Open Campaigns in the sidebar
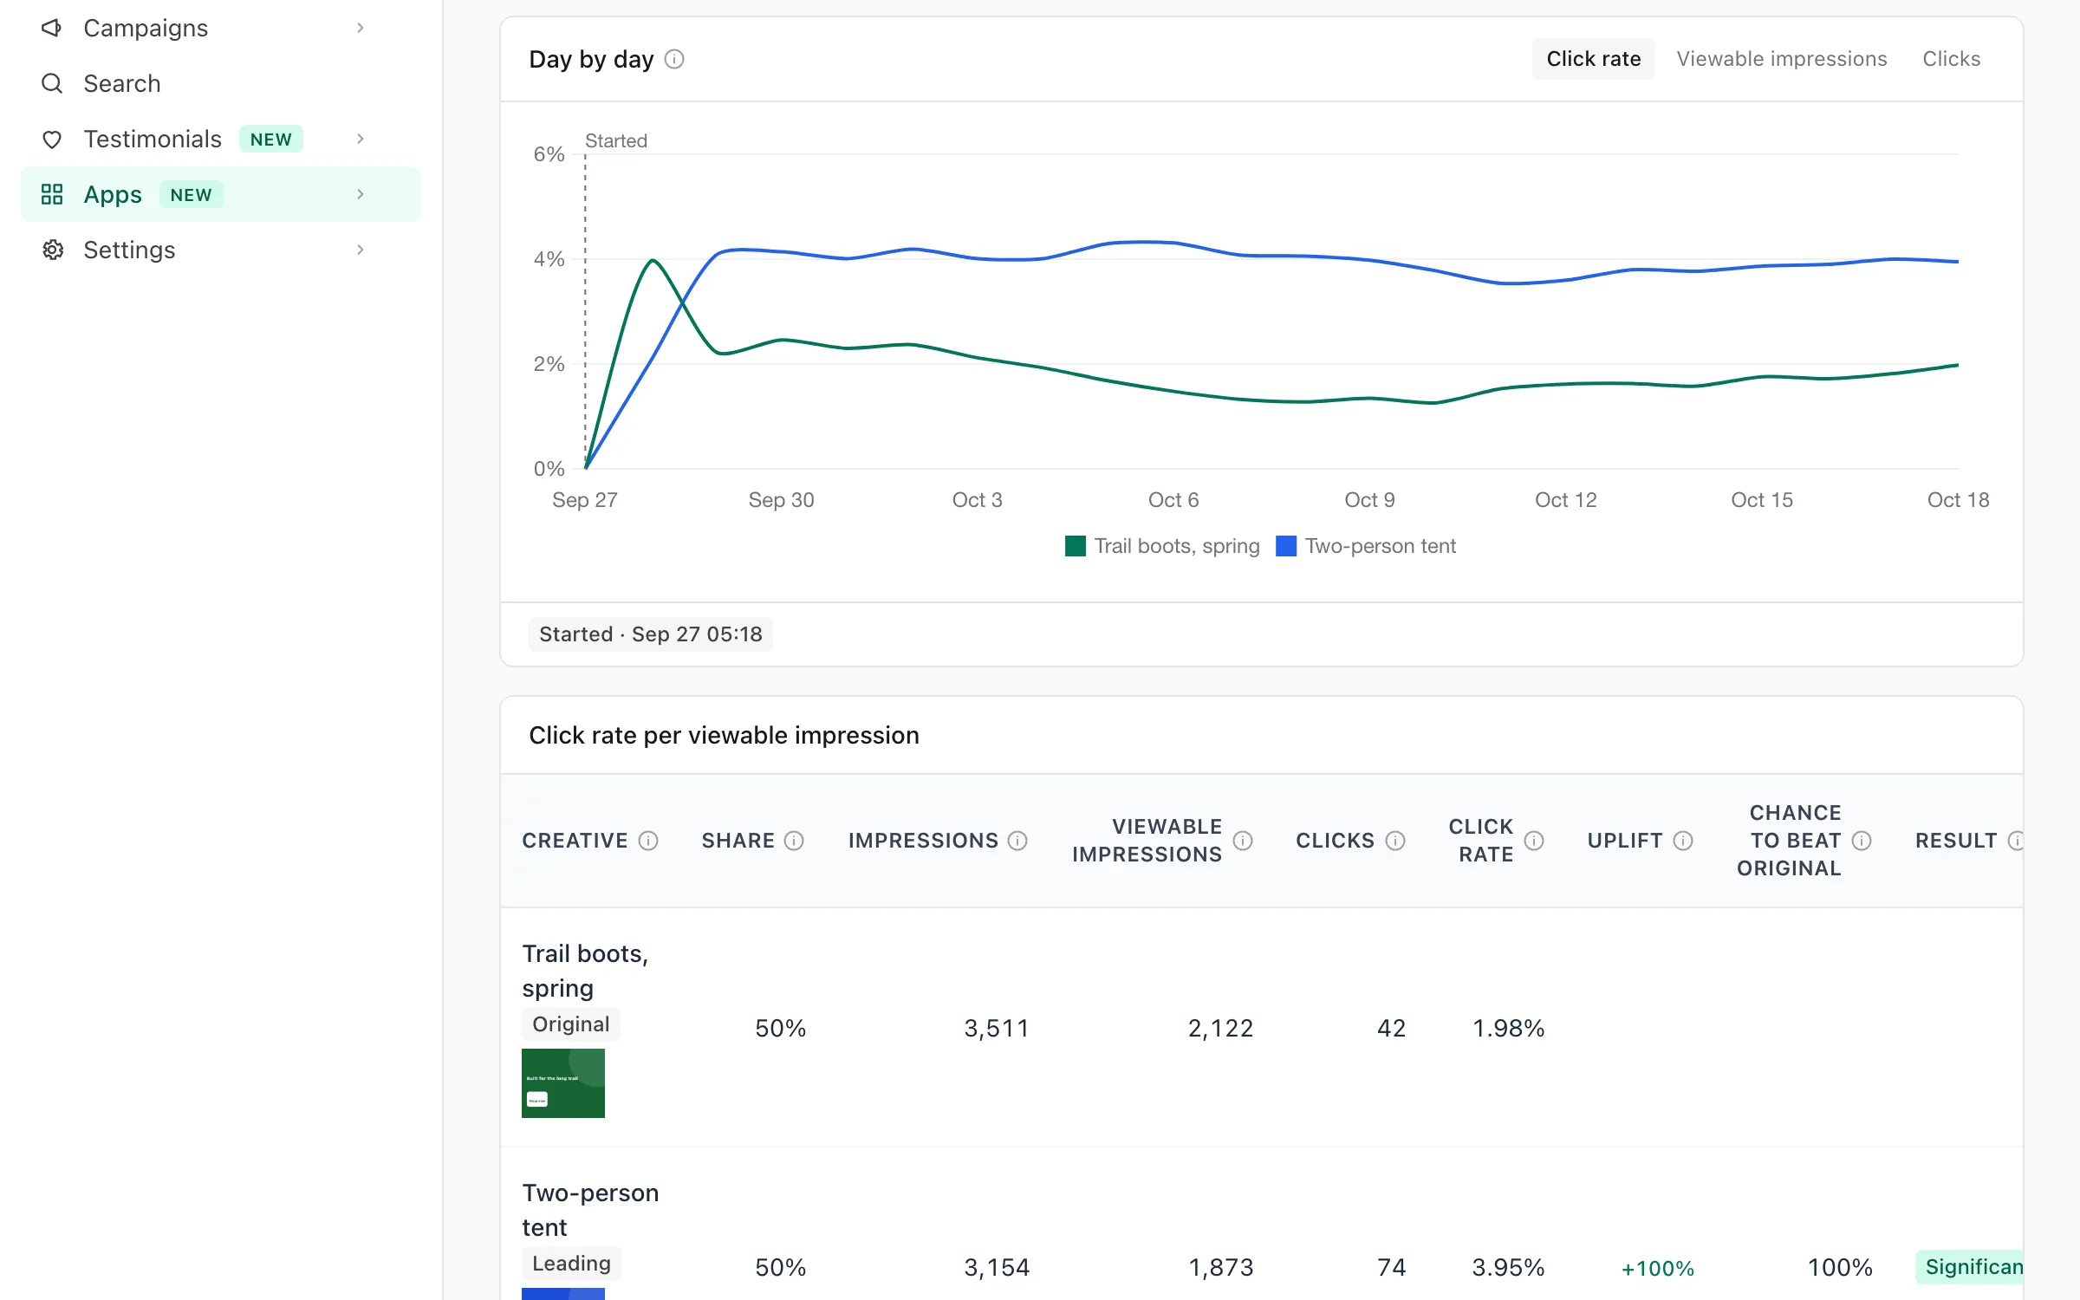Image resolution: width=2080 pixels, height=1300 pixels. point(221,28)
